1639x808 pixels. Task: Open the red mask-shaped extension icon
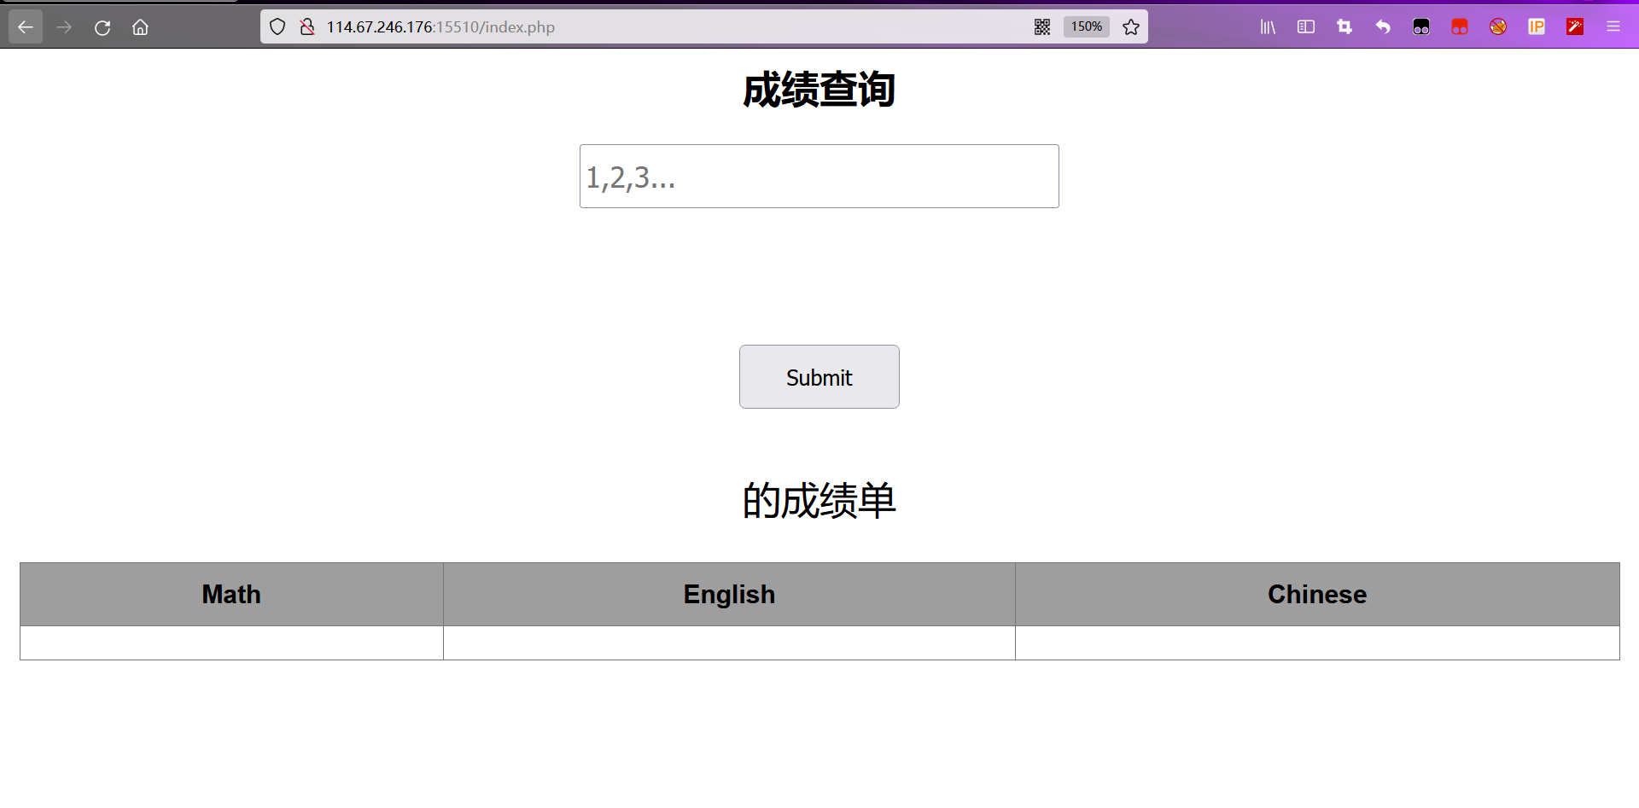(1459, 26)
